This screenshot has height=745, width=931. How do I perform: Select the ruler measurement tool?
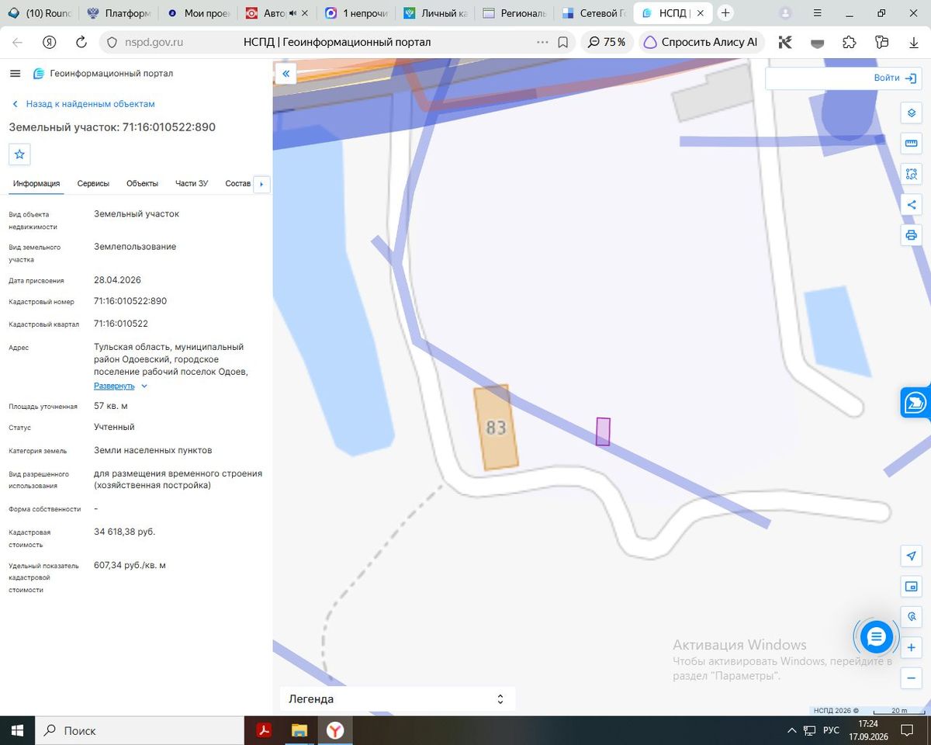[912, 144]
